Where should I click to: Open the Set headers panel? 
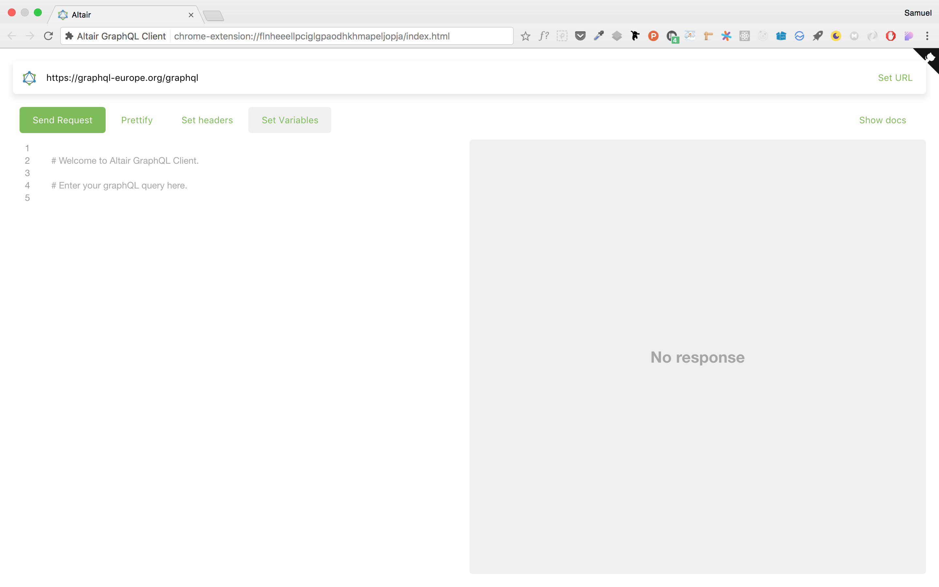pyautogui.click(x=207, y=120)
